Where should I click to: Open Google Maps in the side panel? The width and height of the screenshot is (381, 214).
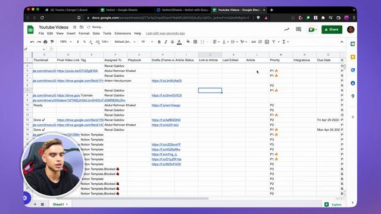click(353, 96)
